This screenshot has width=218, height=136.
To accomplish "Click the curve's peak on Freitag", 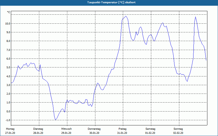I will [x=126, y=16].
